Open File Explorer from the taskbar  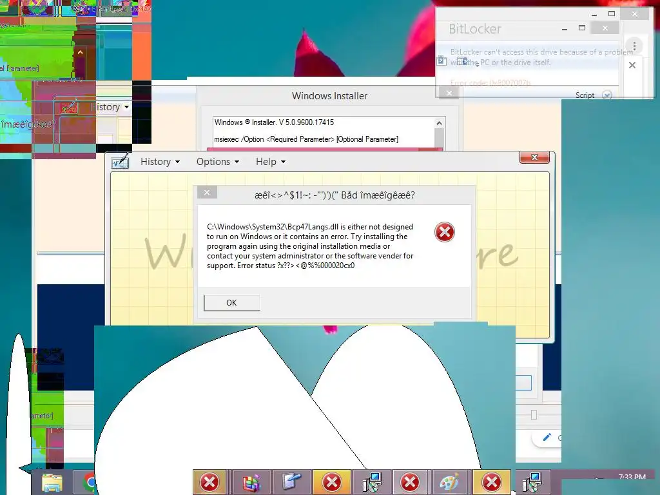(52, 482)
